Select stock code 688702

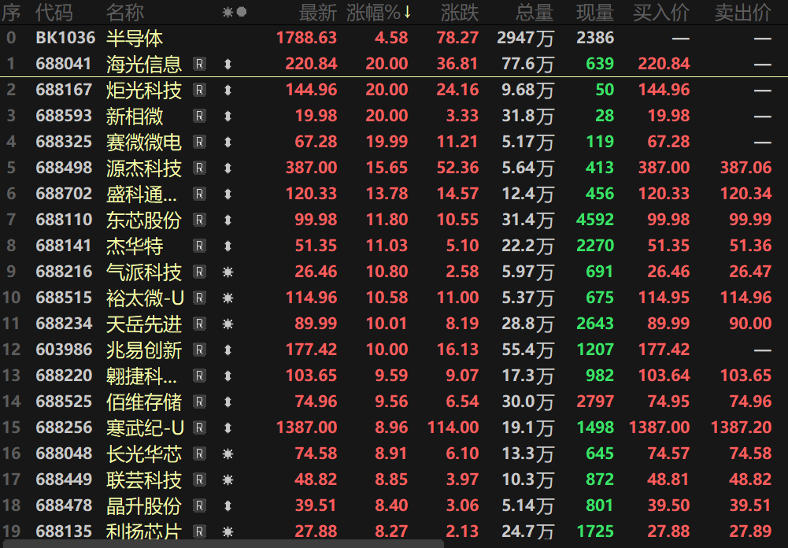coord(64,194)
